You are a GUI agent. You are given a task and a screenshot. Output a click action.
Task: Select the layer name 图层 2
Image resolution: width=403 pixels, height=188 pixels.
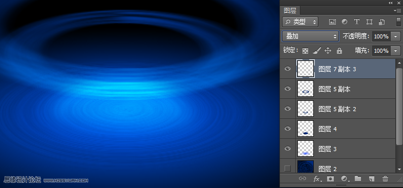(328, 169)
